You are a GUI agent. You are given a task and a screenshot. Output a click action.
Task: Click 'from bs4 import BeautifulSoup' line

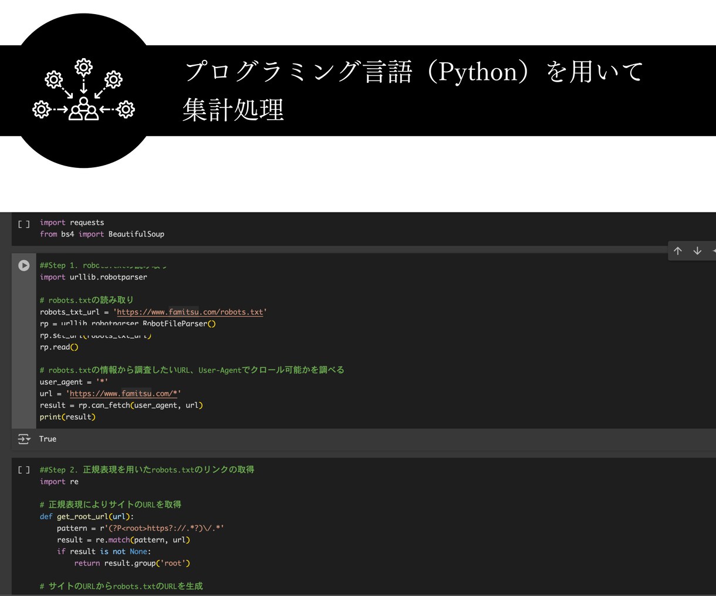[x=102, y=234]
